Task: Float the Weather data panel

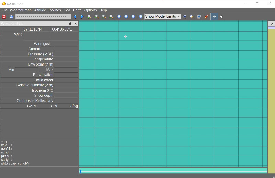Action: 70,23
